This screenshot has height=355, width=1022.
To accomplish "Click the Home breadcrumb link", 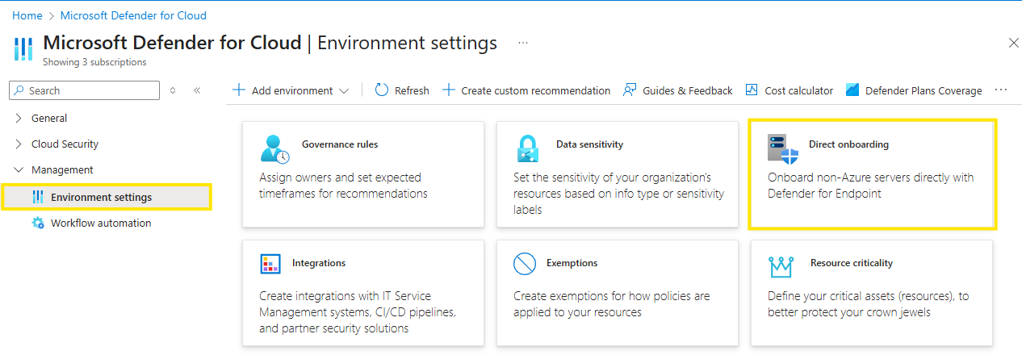I will pyautogui.click(x=27, y=15).
